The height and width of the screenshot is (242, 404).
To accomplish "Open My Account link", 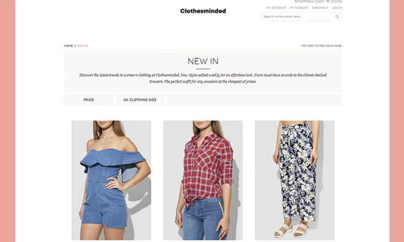I will 276,8.
